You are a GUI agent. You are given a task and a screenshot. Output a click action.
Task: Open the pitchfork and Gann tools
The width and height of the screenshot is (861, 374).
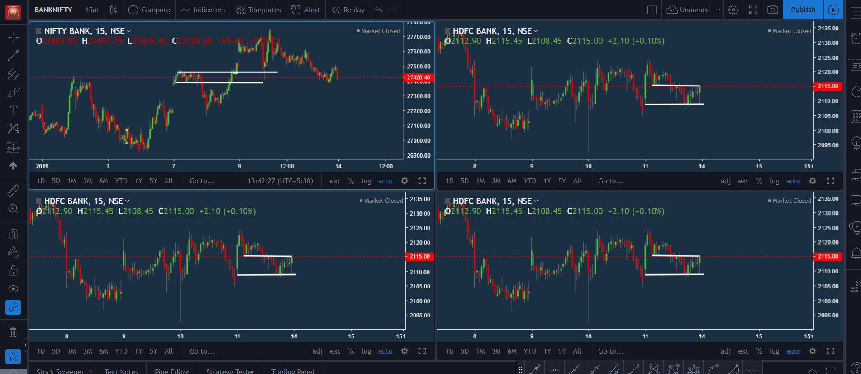13,74
